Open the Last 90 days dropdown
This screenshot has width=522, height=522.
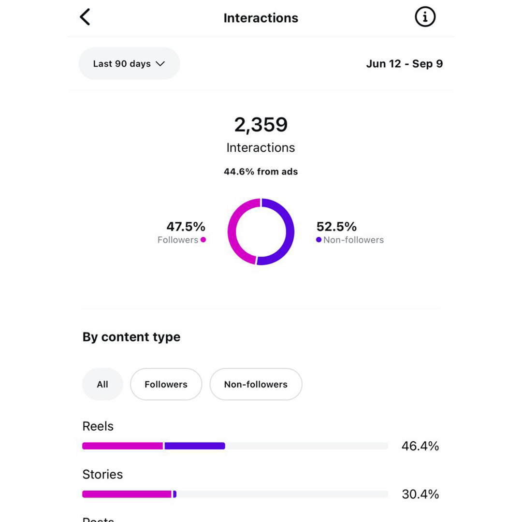tap(129, 64)
